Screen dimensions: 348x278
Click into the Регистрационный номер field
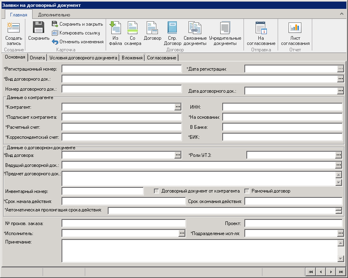pyautogui.click(x=121, y=69)
